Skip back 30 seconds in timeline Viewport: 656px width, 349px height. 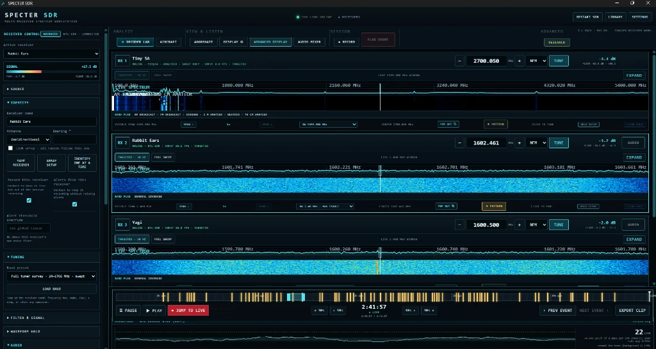tap(320, 311)
